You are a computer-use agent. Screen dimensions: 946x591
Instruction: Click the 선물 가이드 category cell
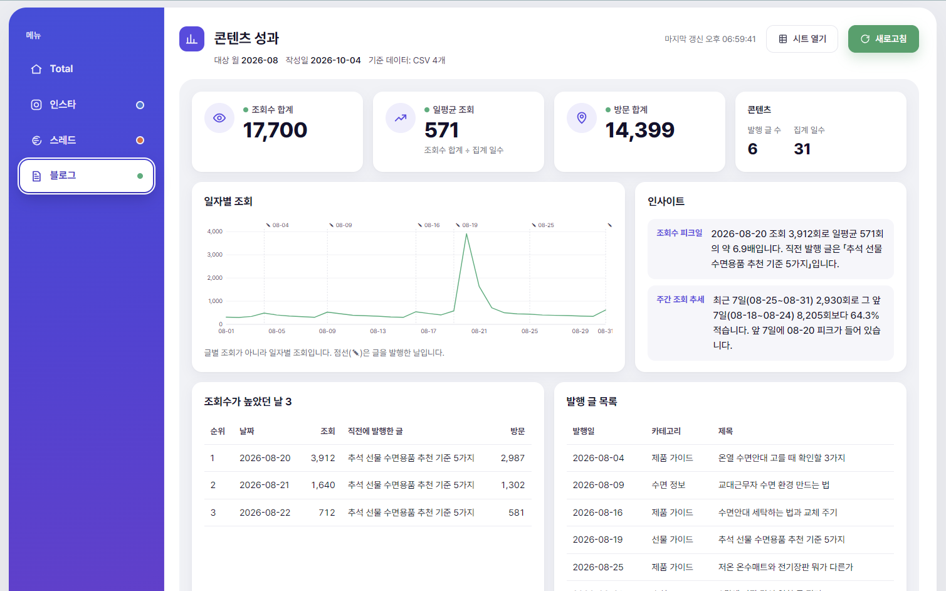672,540
